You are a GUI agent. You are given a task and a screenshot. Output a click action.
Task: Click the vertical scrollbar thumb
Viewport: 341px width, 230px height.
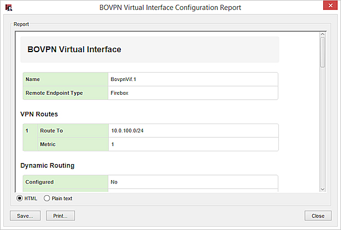click(323, 53)
